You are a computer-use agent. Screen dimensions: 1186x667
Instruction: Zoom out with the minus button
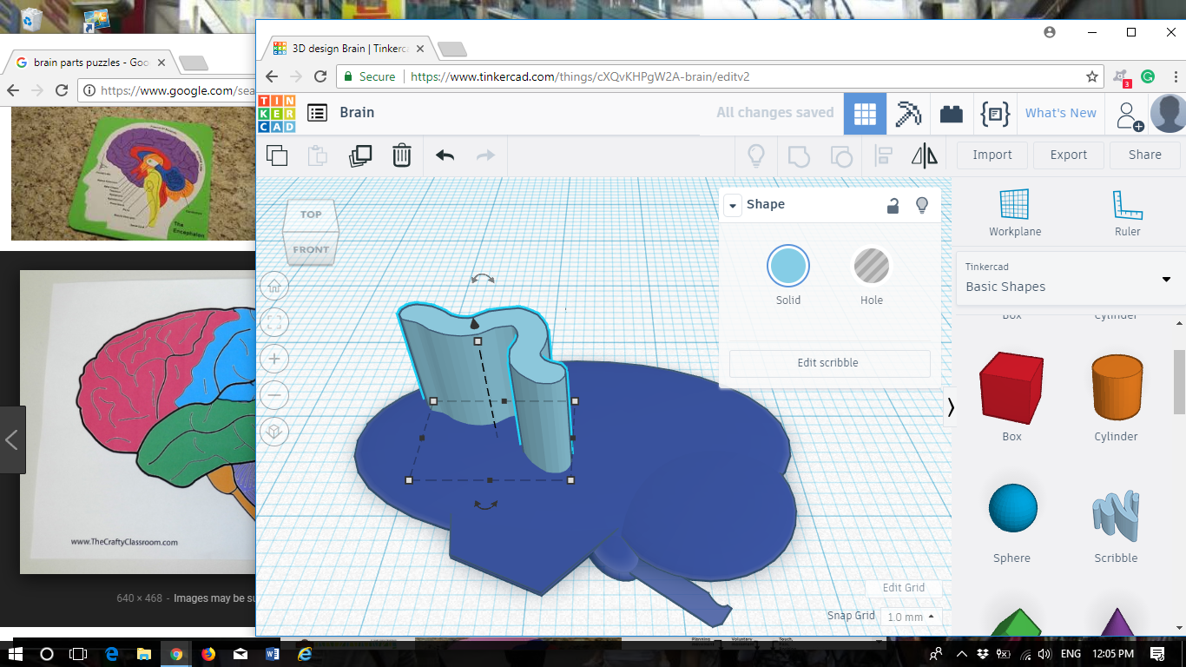tap(274, 395)
